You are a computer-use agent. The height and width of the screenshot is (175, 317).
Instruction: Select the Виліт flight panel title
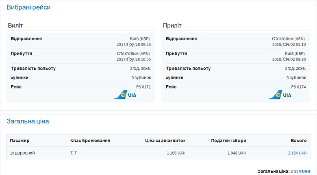tap(17, 26)
